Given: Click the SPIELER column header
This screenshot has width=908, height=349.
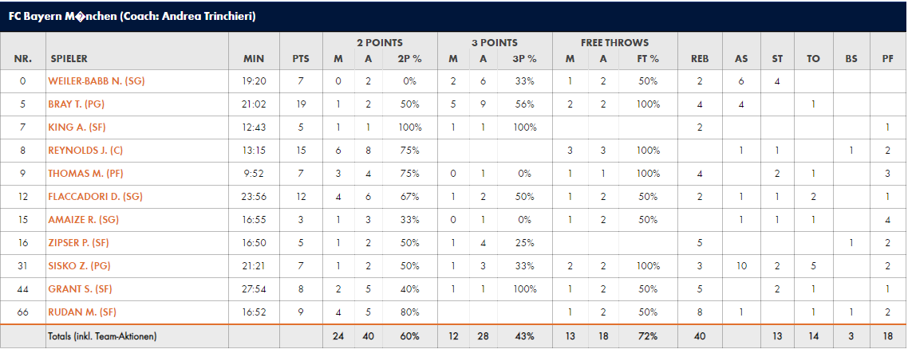Looking at the screenshot, I should pyautogui.click(x=69, y=58).
